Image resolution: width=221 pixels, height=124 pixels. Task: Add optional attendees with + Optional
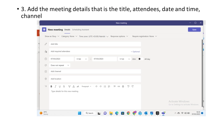click(135, 52)
